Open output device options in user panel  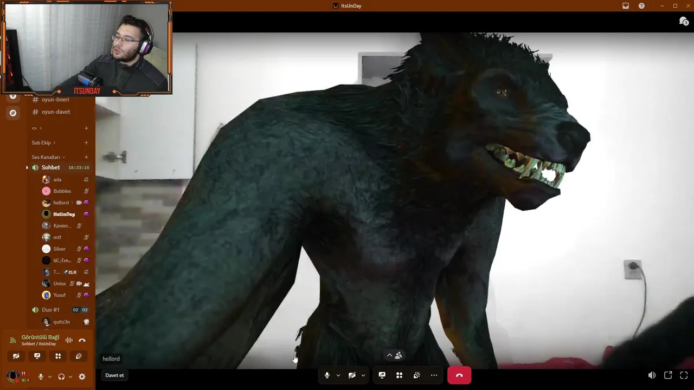[70, 376]
